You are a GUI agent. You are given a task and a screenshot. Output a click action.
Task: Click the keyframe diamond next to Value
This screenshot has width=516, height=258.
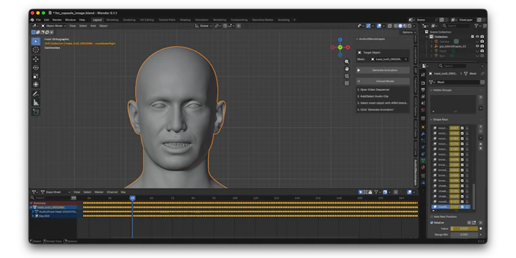tap(481, 228)
